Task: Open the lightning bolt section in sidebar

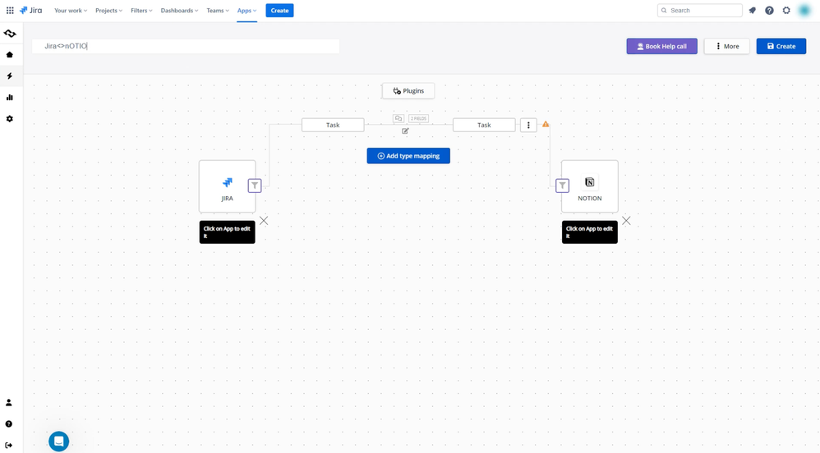Action: point(9,76)
